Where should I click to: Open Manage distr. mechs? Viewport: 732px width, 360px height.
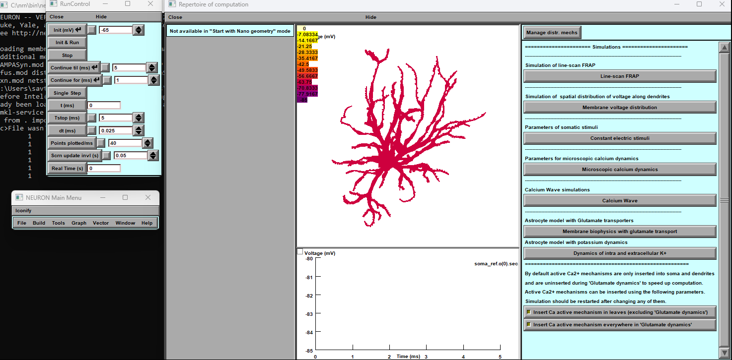(x=552, y=33)
